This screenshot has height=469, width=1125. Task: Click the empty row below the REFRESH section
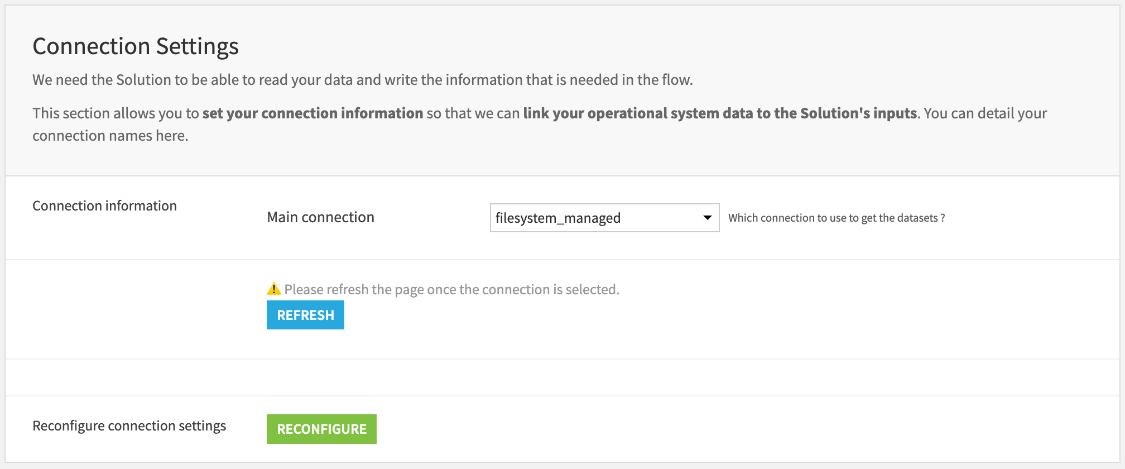click(558, 377)
